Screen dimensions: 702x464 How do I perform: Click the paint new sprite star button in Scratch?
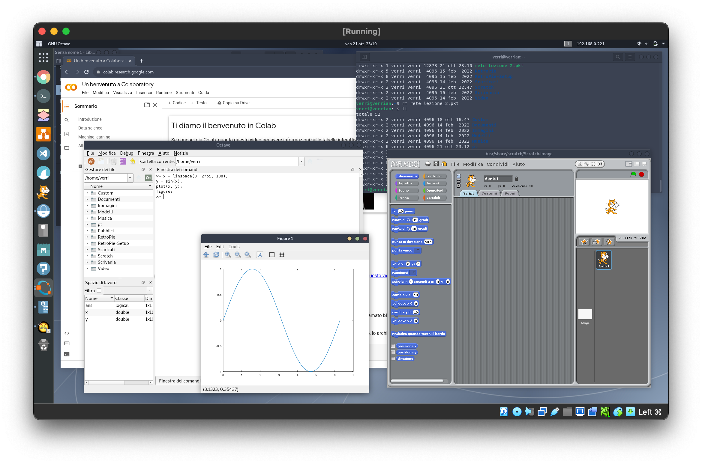[x=584, y=242]
